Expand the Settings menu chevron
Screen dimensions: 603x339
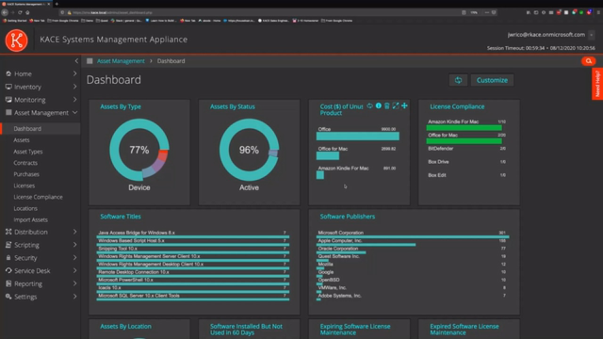[74, 297]
